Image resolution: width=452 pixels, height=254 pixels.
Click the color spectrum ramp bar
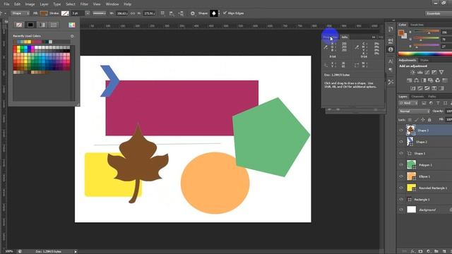coord(425,54)
